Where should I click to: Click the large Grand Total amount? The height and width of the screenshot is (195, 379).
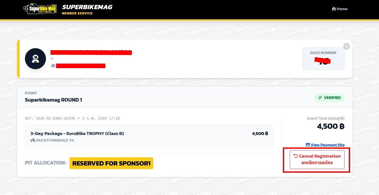[330, 127]
